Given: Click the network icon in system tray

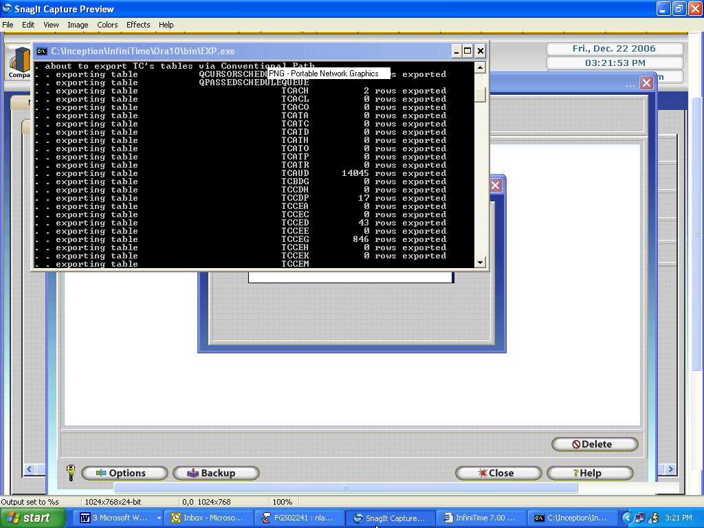Looking at the screenshot, I should coord(639,518).
